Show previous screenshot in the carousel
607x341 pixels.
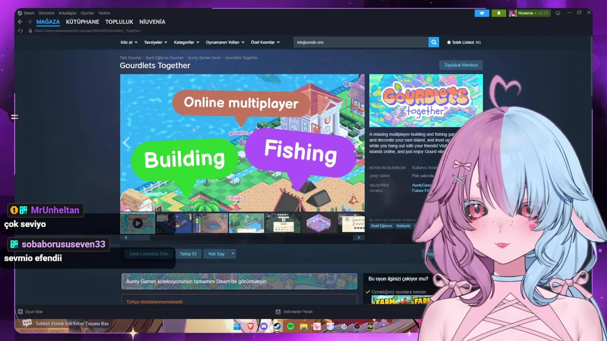[126, 143]
